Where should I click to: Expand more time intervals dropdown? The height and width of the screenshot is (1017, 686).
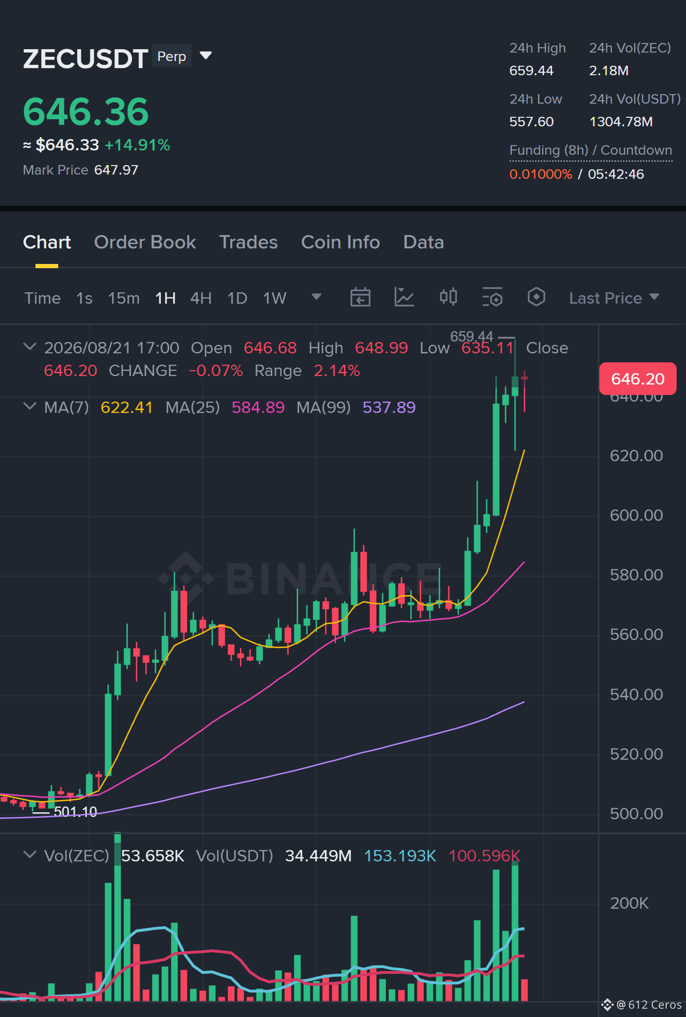pos(317,297)
